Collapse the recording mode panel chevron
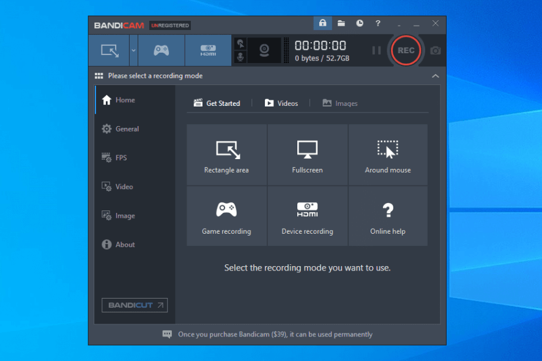This screenshot has width=542, height=361. 436,76
